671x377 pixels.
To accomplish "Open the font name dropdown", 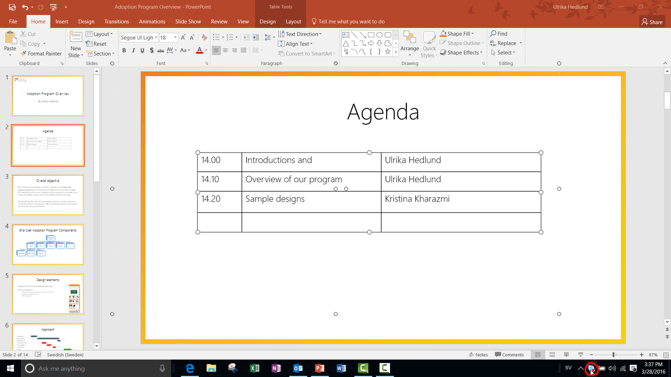I will 156,38.
